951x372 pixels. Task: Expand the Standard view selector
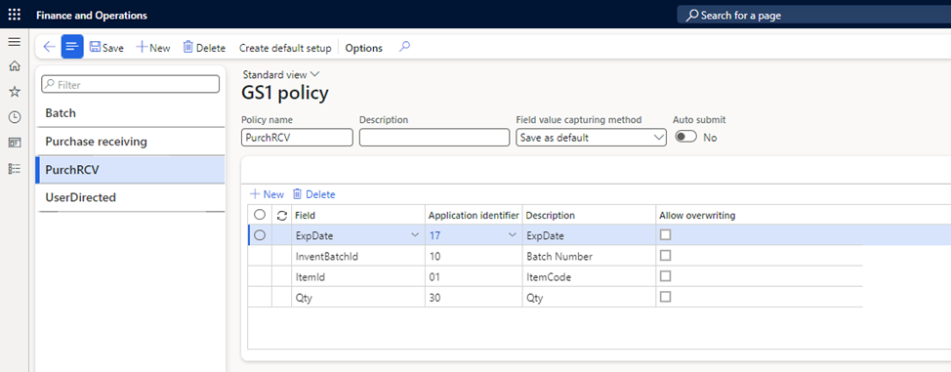coord(281,74)
